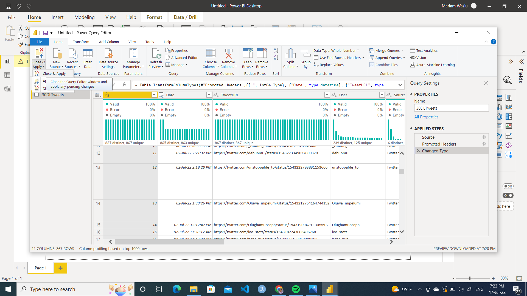Click the Close & Apply button
527x296 pixels.
pos(39,58)
